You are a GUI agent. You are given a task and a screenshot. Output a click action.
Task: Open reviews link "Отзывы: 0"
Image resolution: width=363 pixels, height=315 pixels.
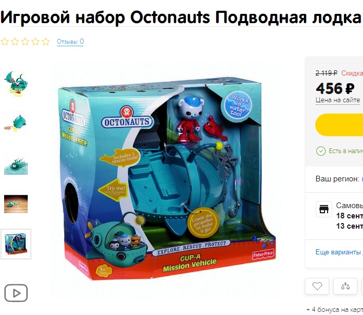[x=70, y=42]
